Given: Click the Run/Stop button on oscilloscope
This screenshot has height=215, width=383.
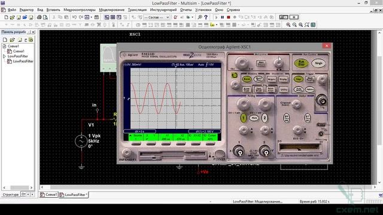Looking at the screenshot, I should (301, 63).
